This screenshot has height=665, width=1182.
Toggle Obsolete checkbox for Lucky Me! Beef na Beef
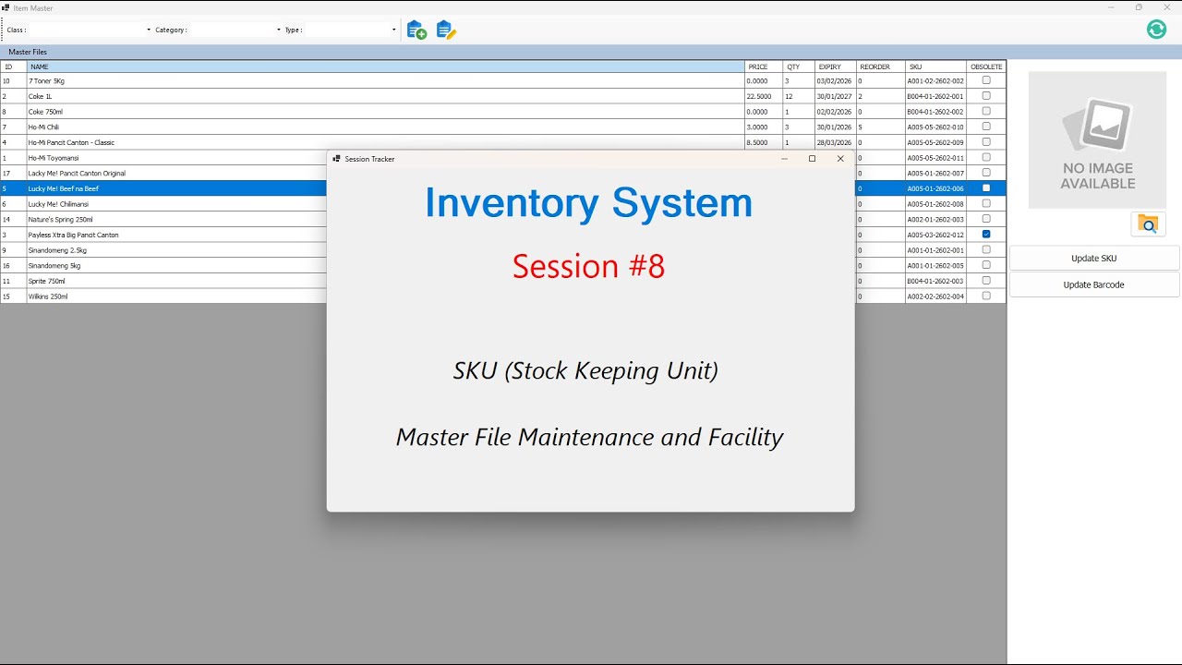pyautogui.click(x=986, y=188)
